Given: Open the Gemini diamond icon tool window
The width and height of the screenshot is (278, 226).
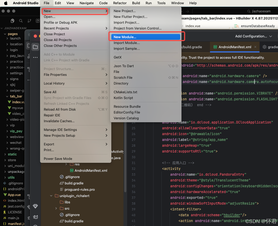Looking at the screenshot, I should (35, 206).
